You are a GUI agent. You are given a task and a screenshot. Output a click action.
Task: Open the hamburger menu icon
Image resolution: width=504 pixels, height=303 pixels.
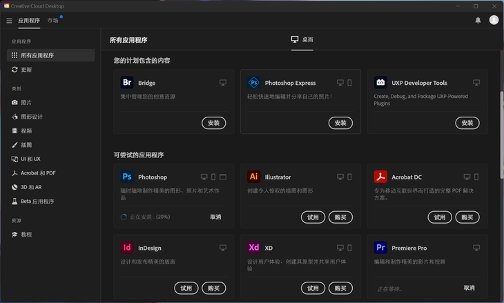(10, 21)
